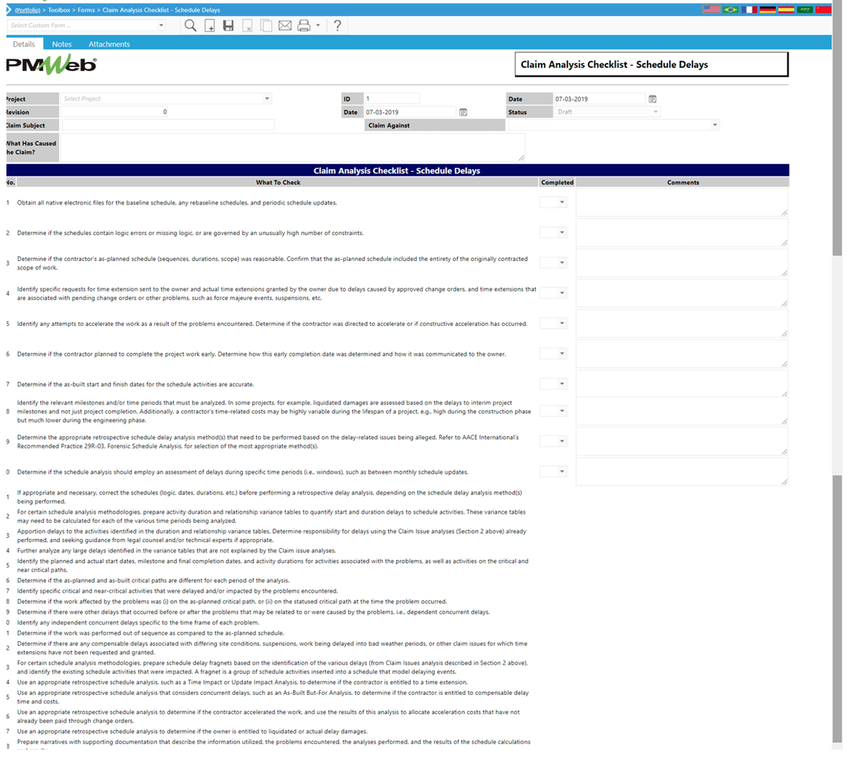Click Comments box for accelerate work item
Viewport: 855px width, 776px height.
[x=682, y=323]
